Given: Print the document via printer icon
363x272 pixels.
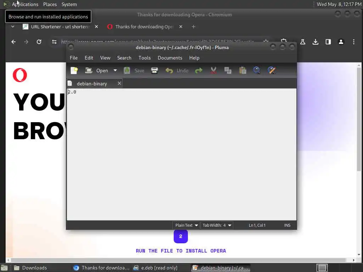Looking at the screenshot, I should [155, 70].
